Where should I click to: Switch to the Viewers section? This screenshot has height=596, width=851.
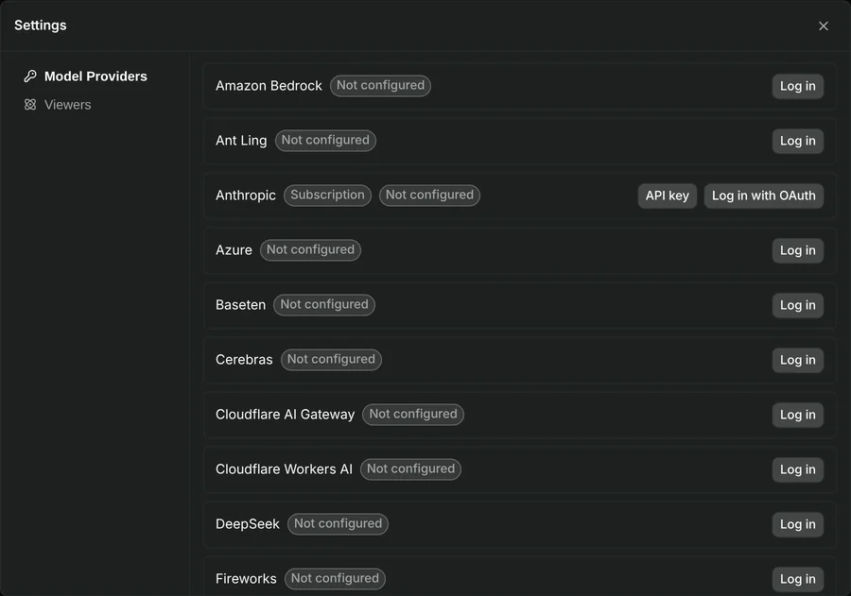(58, 105)
